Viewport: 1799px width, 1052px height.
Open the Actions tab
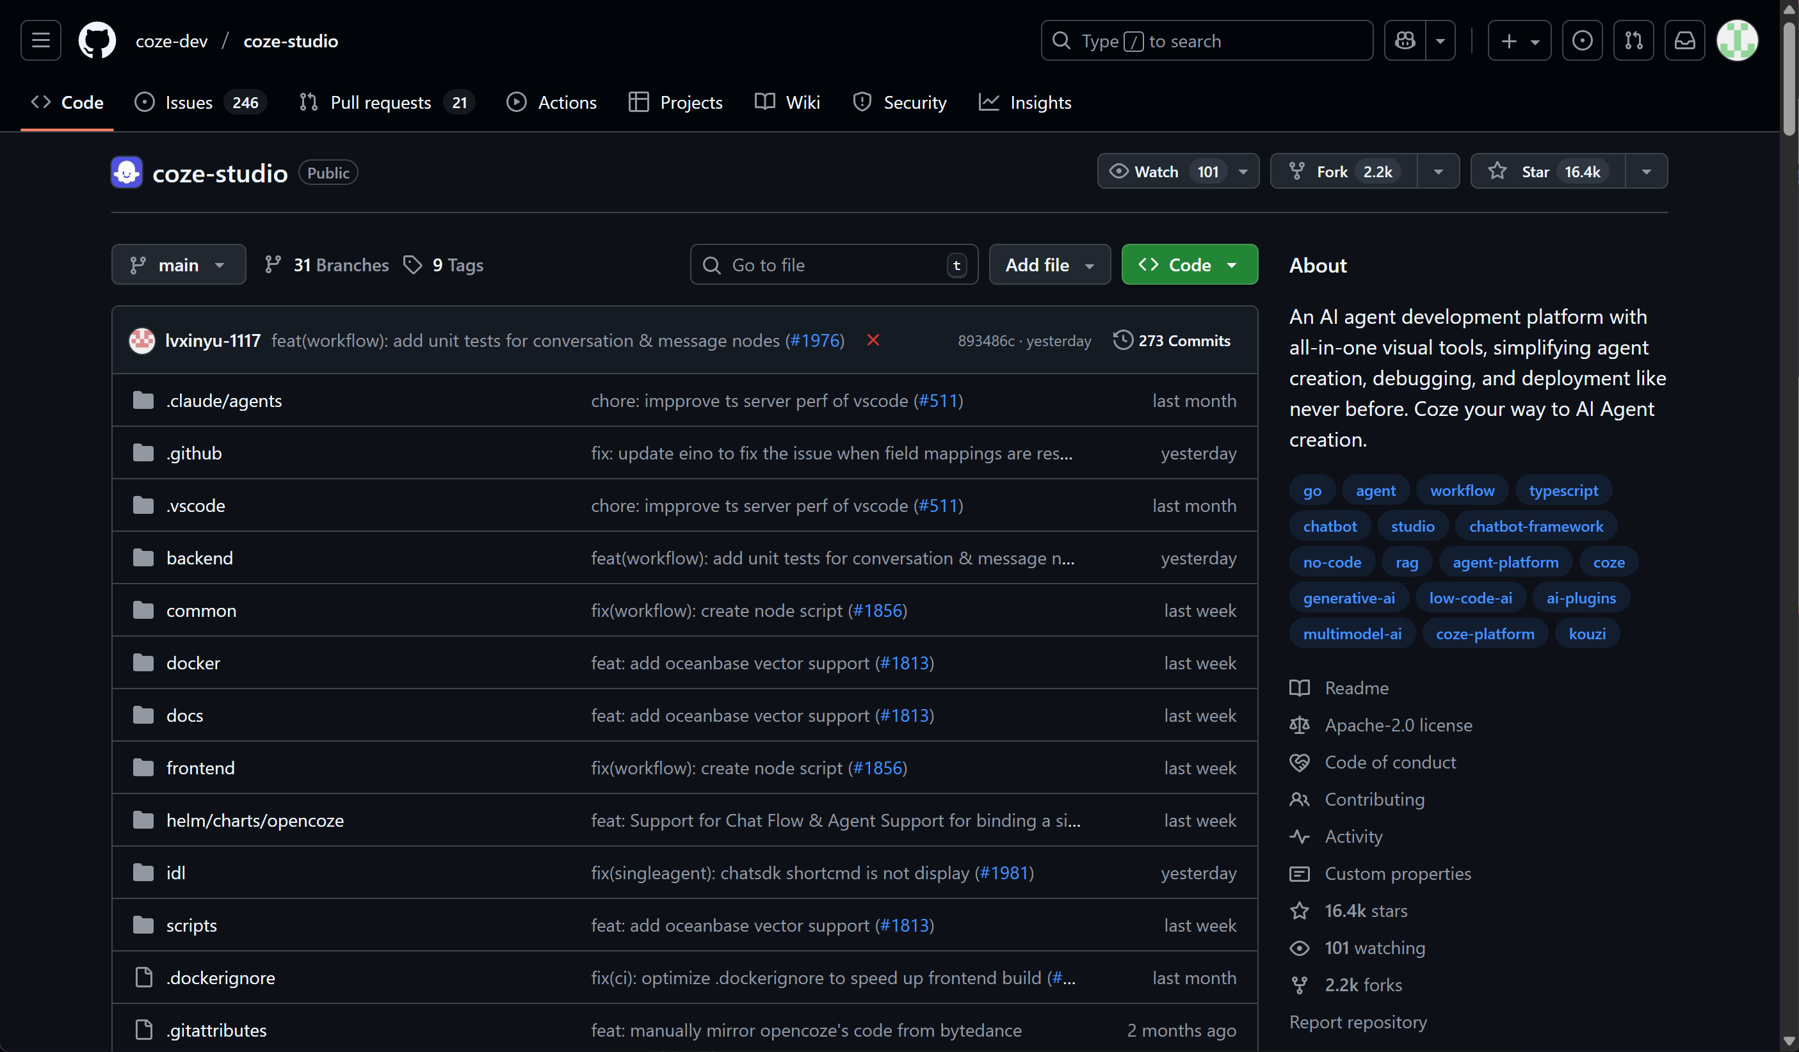551,102
